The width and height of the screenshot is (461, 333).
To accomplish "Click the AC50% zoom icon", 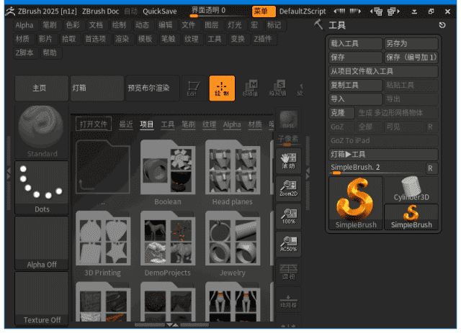I will [288, 245].
